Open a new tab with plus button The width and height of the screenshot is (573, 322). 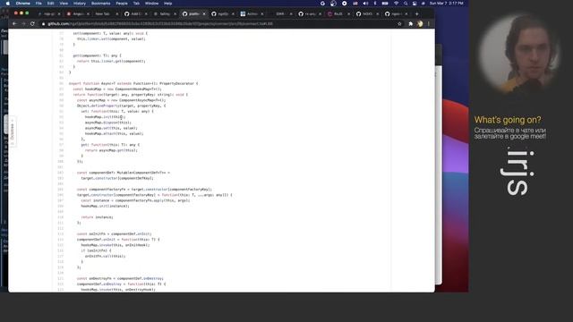pyautogui.click(x=417, y=14)
